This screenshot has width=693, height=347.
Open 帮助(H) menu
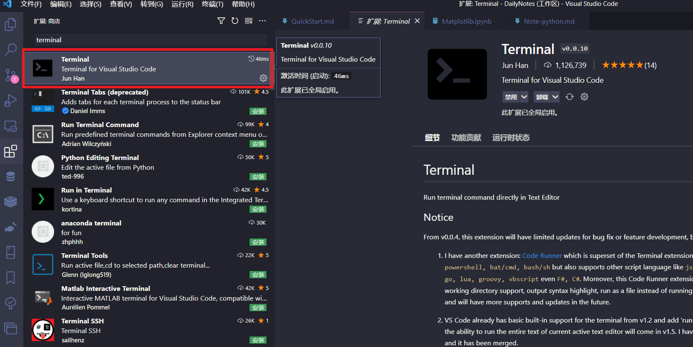point(243,4)
